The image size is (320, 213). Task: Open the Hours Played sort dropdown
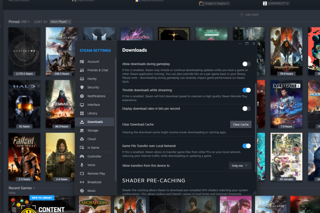click(60, 22)
